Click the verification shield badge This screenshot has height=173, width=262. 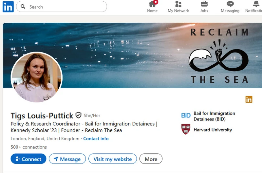pos(78,115)
